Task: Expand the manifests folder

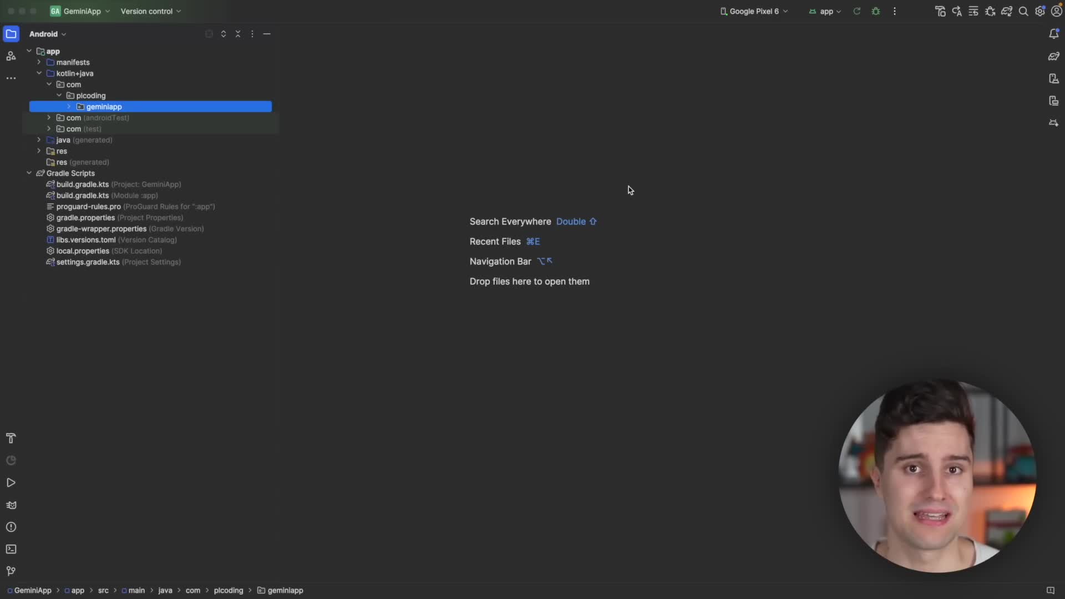Action: point(39,62)
